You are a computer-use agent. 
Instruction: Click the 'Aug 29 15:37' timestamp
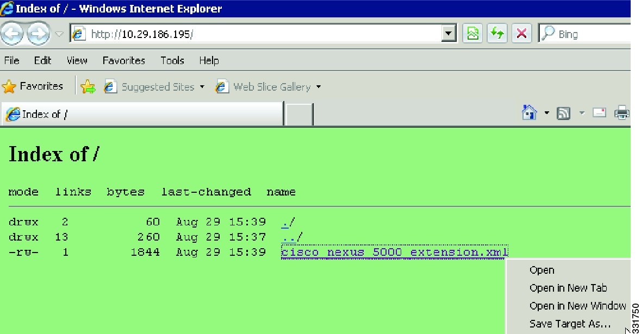tap(221, 237)
